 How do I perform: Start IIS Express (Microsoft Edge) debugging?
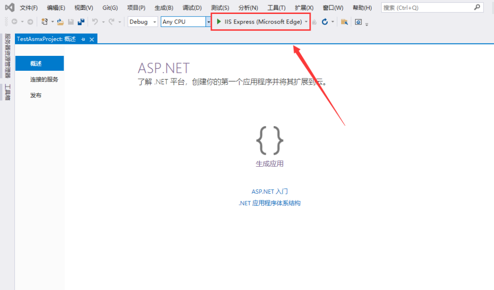pos(259,22)
